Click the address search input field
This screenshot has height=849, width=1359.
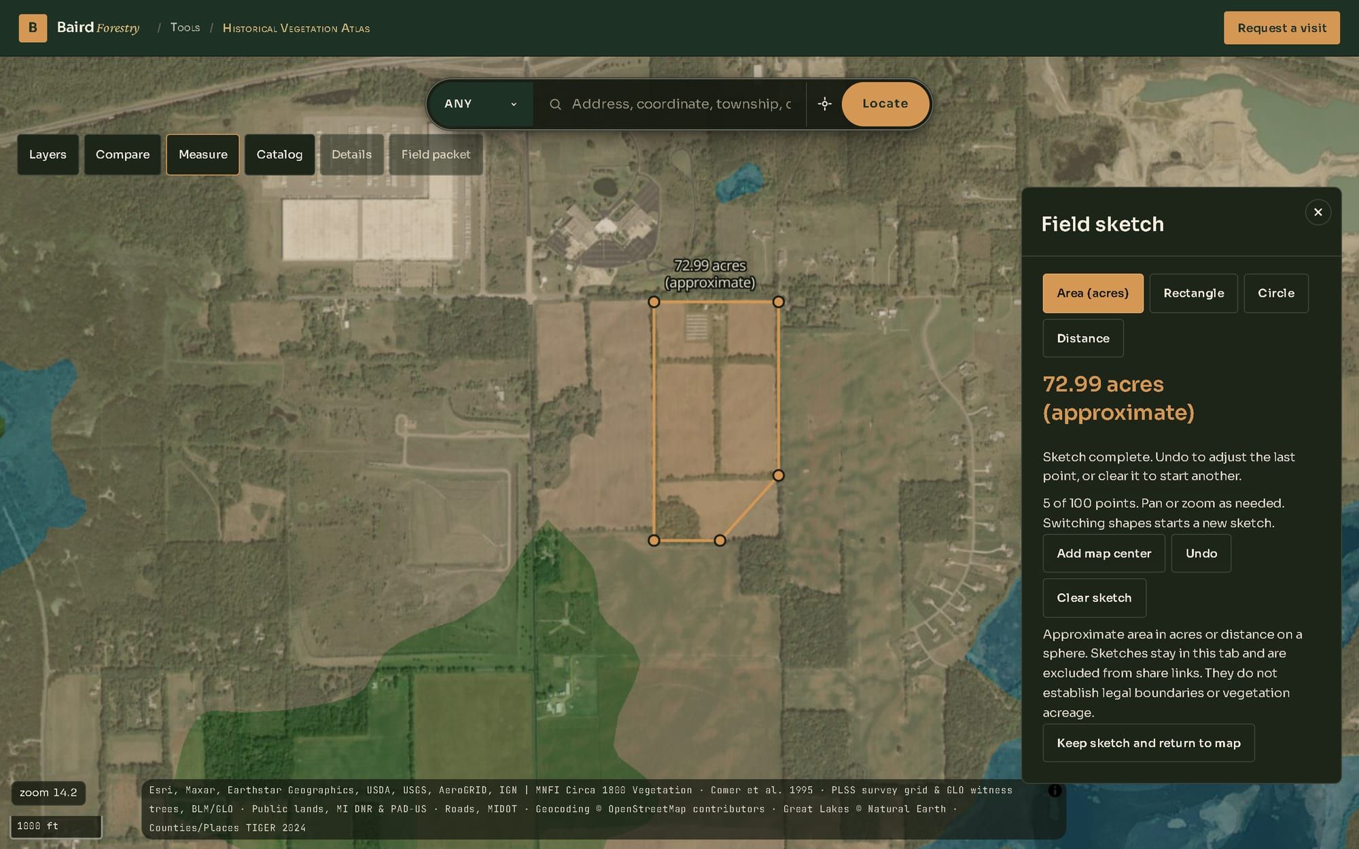point(681,104)
